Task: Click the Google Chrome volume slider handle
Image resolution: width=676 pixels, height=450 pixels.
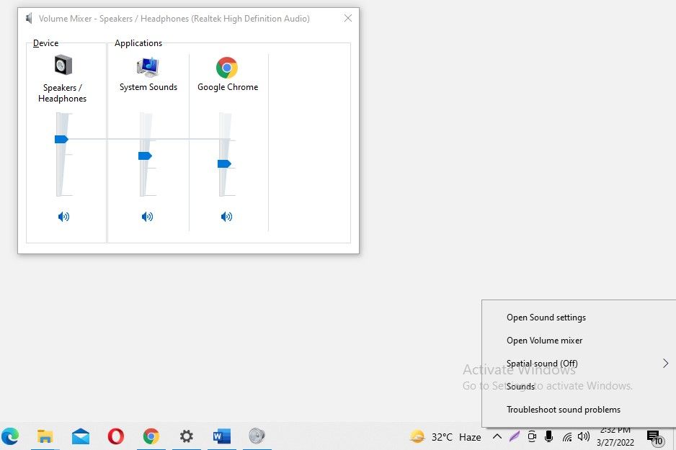Action: [x=224, y=163]
